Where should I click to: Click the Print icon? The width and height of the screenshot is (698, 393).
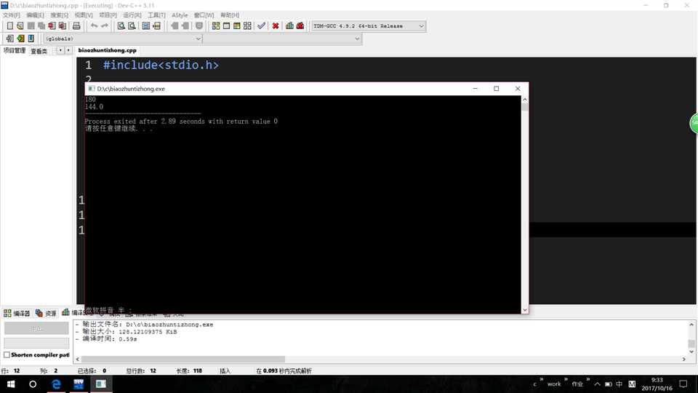(x=76, y=26)
